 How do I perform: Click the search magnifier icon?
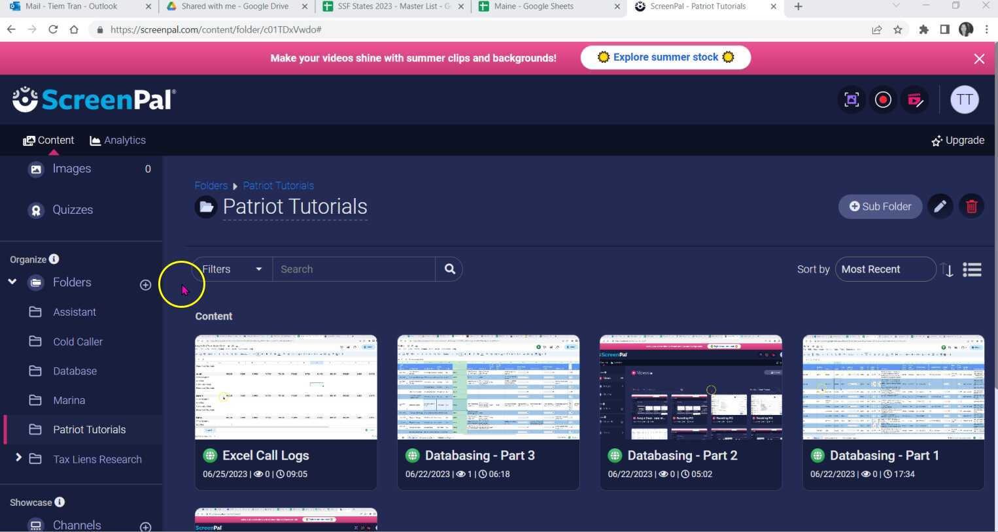[x=449, y=269]
